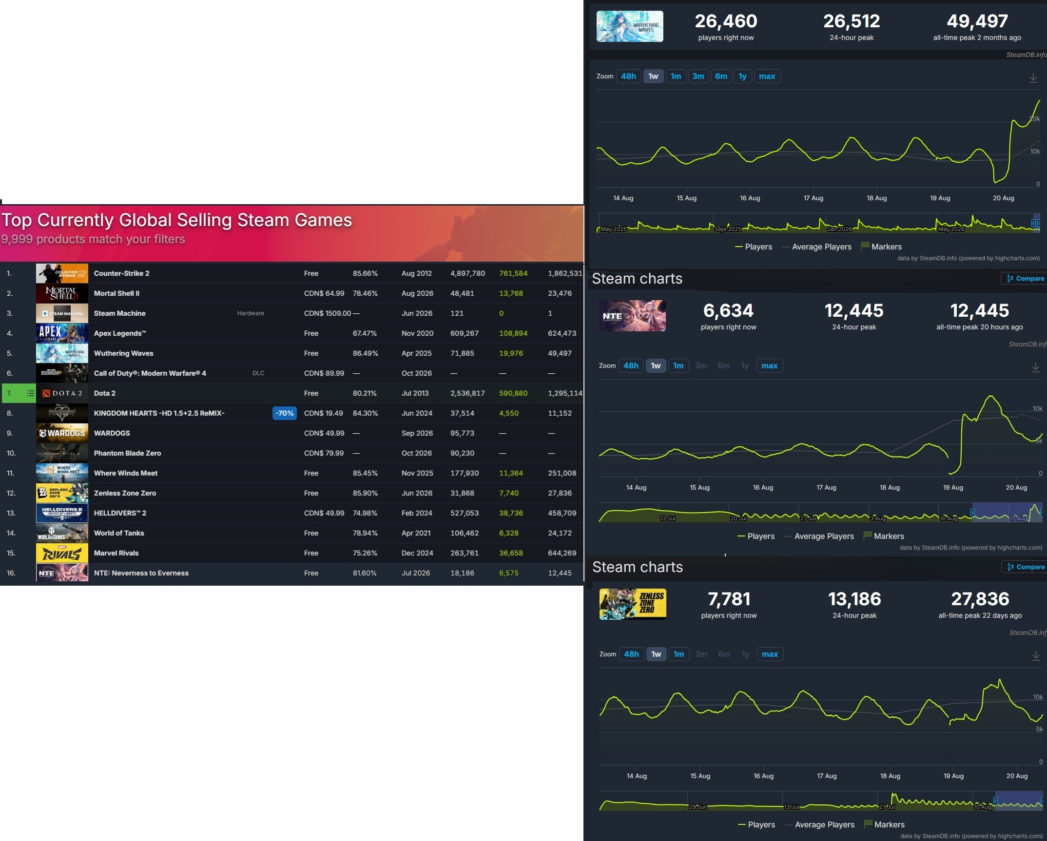Click the list icon in Dota 2 row
This screenshot has height=841, width=1047.
pos(30,393)
